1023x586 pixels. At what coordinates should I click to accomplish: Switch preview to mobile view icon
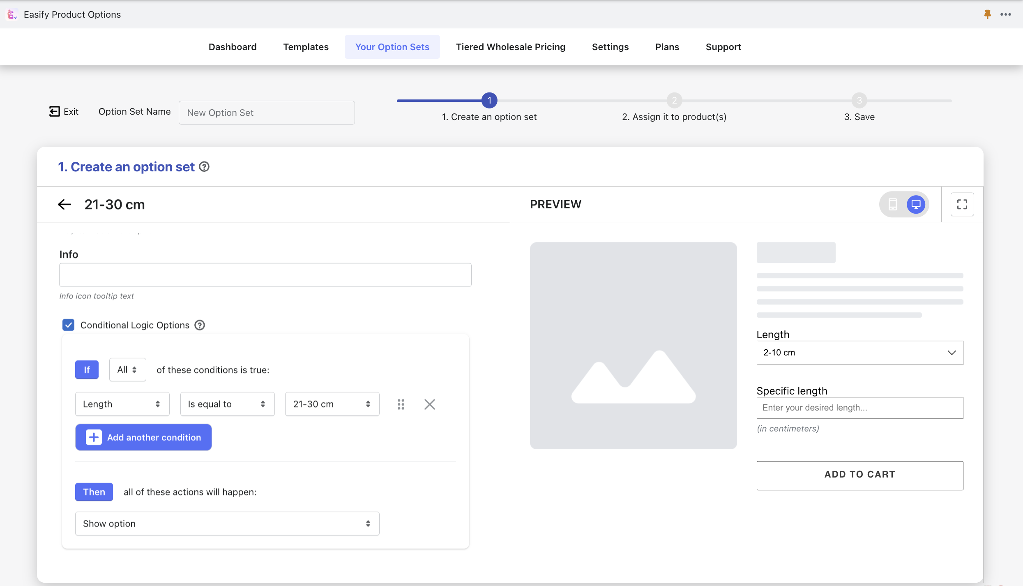892,204
